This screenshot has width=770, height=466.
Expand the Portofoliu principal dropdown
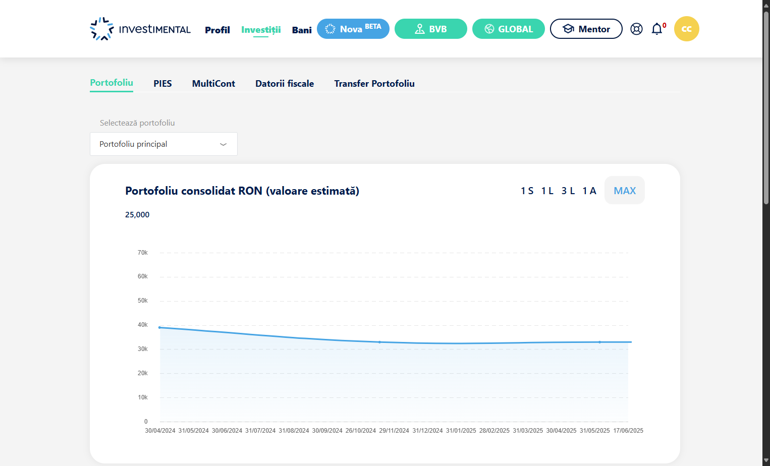[x=163, y=144]
